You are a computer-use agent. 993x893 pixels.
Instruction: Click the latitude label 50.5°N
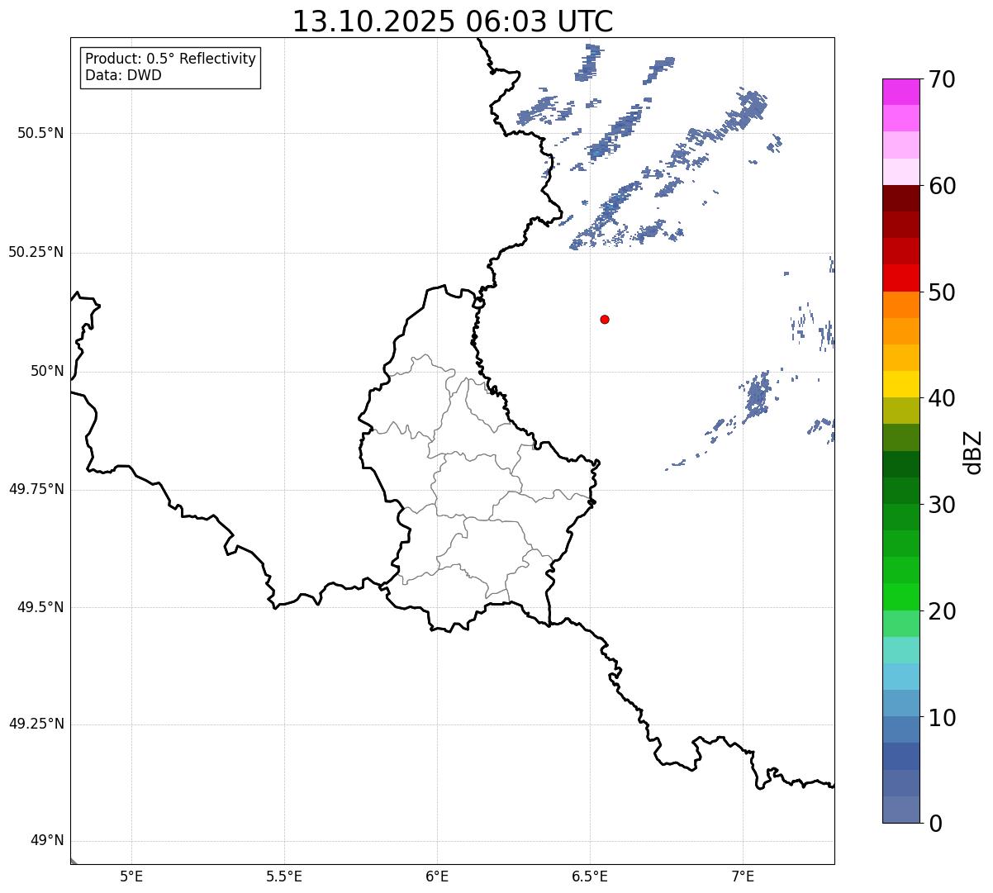40,133
